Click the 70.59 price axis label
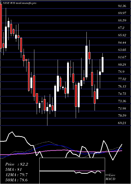 [x=122, y=116]
